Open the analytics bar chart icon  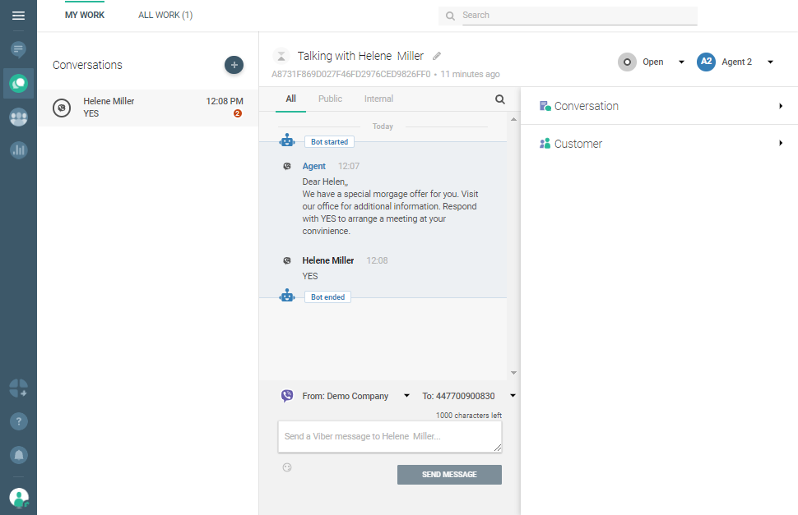18,150
